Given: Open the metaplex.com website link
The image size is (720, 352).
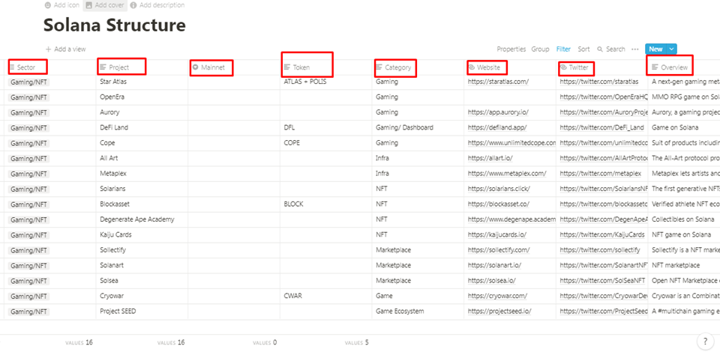Looking at the screenshot, I should 507,173.
